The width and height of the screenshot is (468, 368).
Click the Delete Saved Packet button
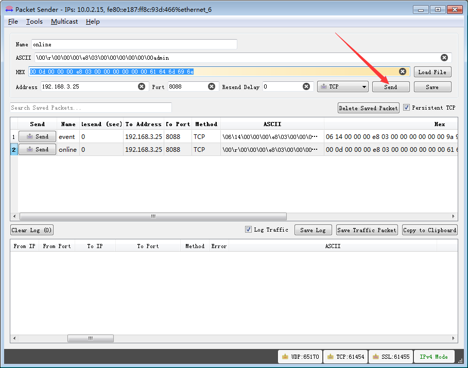coord(368,108)
